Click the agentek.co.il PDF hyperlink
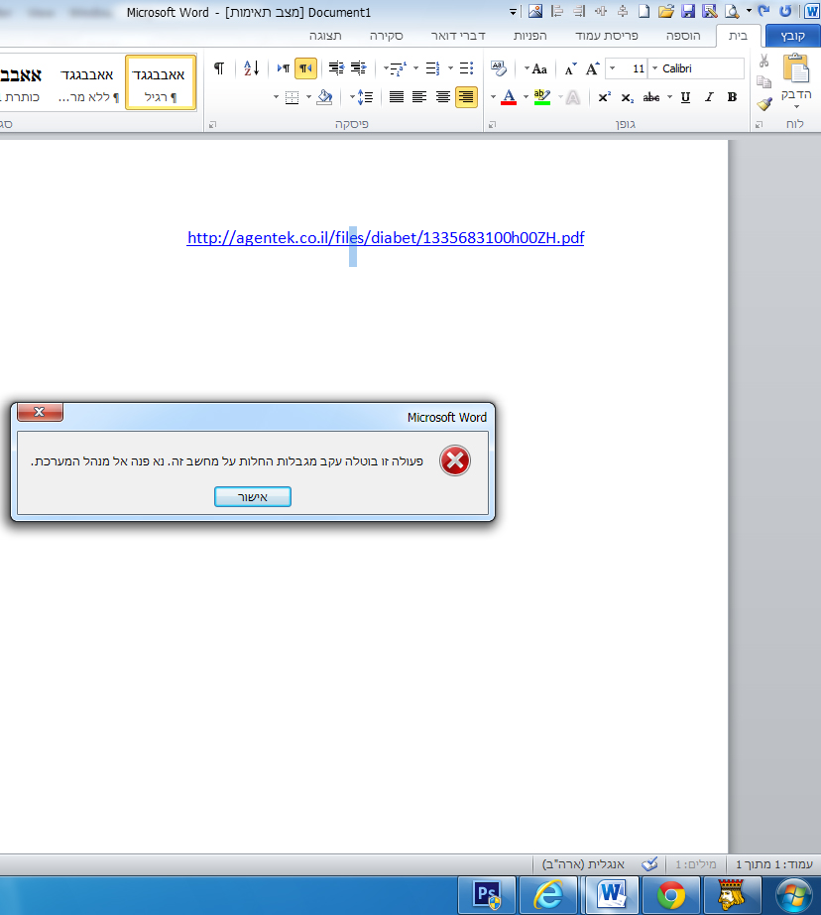This screenshot has width=821, height=915. click(386, 237)
